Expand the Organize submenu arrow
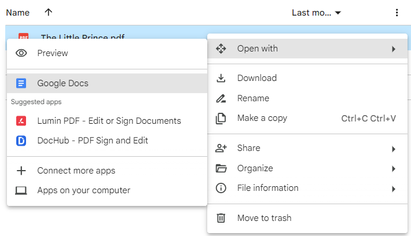411x236 pixels. 394,169
